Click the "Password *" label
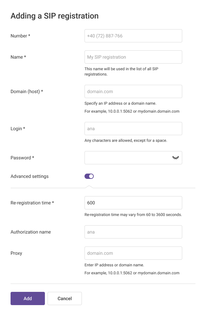This screenshot has height=321, width=206. tap(22, 158)
